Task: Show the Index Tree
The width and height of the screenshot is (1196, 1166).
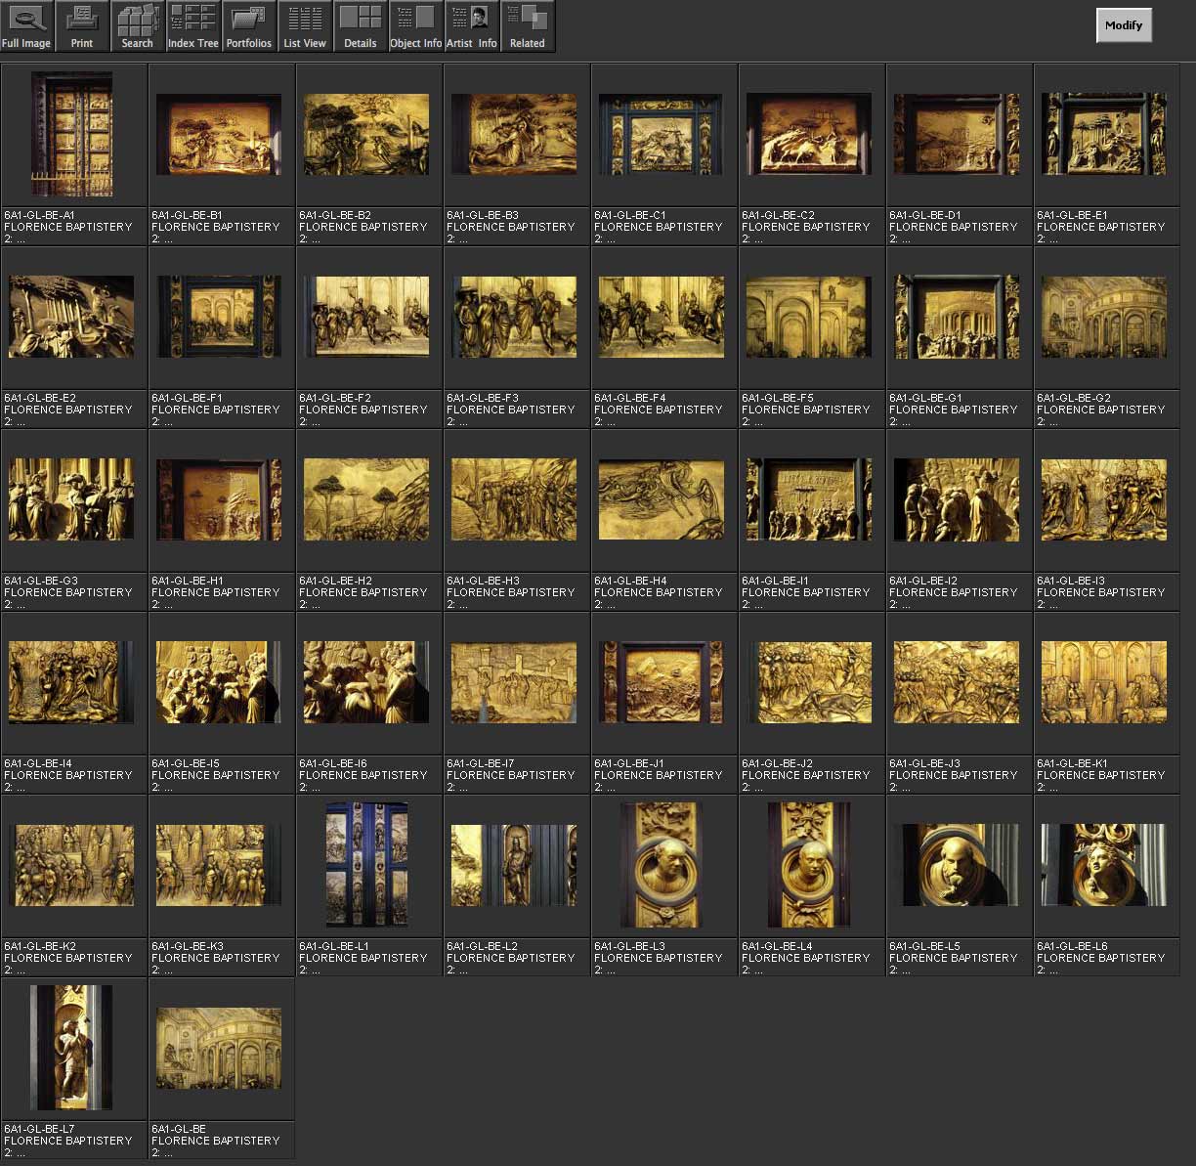Action: [x=193, y=26]
